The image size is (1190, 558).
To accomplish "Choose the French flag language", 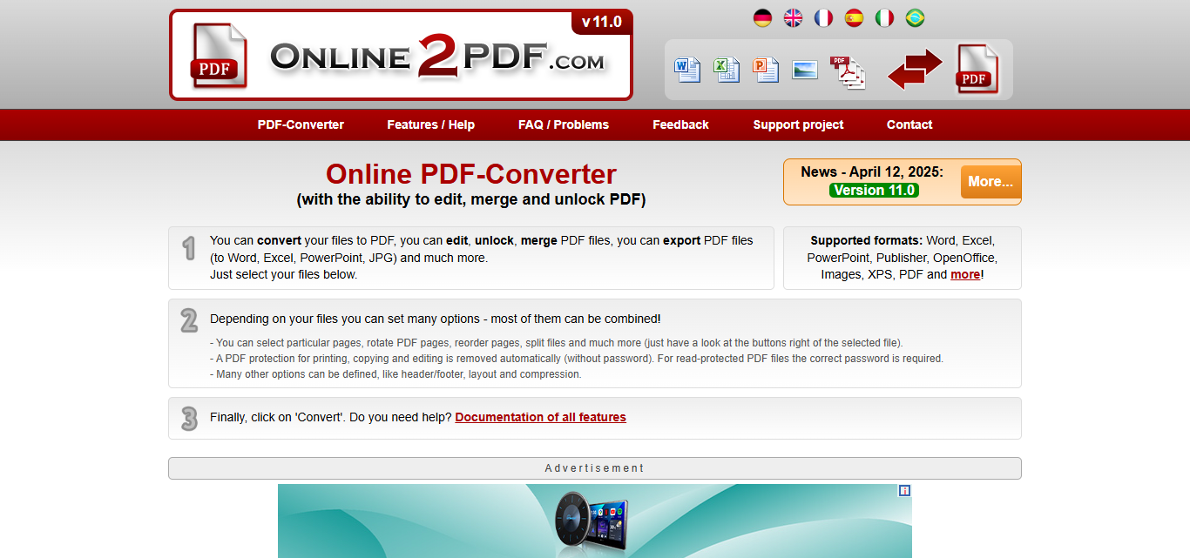I will point(823,17).
